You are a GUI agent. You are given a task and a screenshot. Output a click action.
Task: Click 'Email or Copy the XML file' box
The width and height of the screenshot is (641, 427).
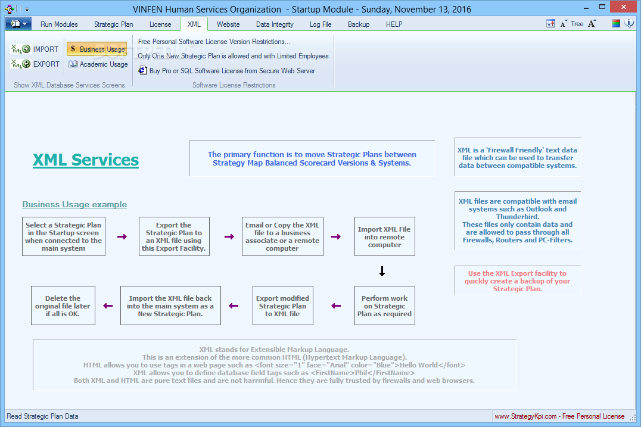tap(282, 236)
